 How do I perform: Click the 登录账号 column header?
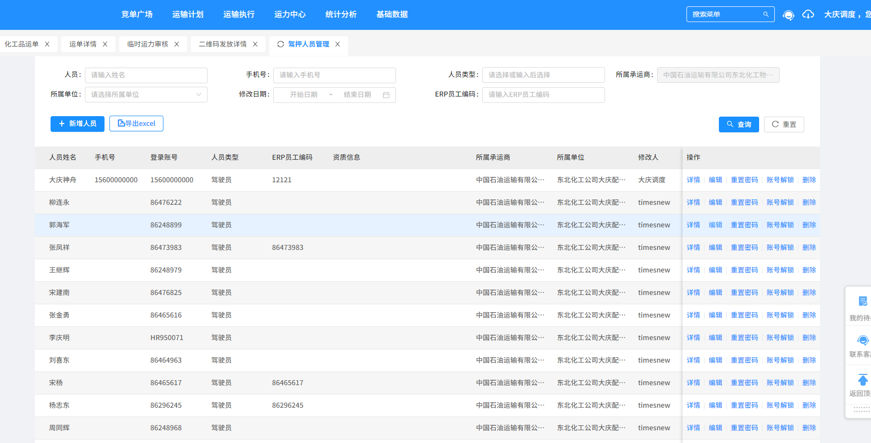point(164,157)
